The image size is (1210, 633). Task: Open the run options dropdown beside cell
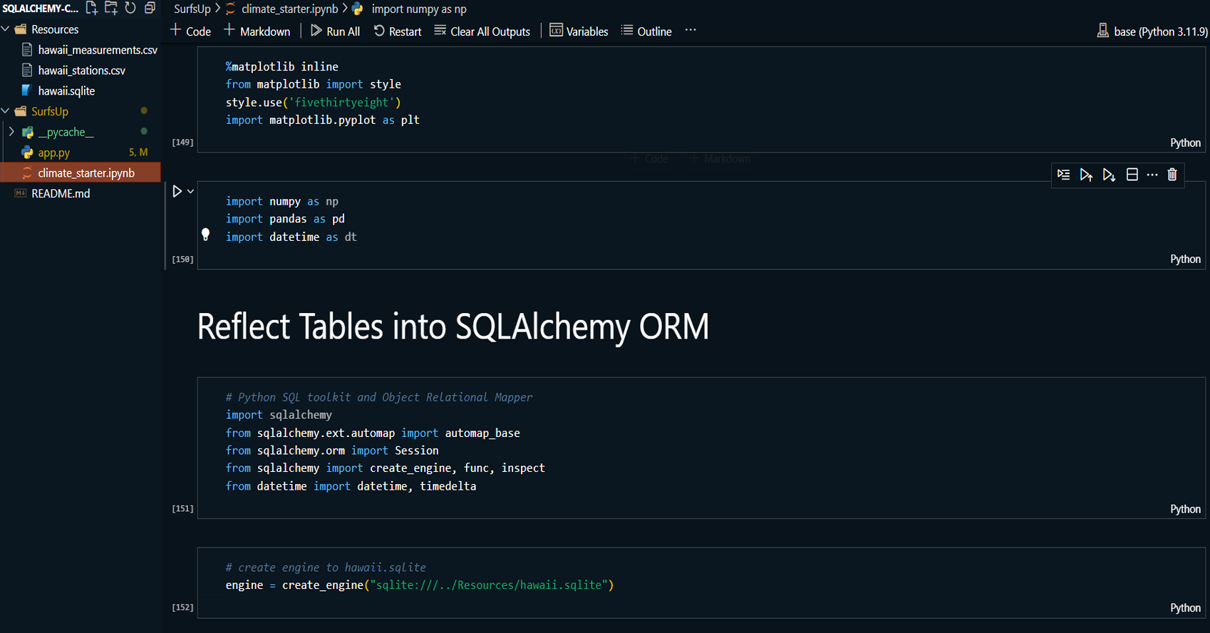tap(190, 191)
